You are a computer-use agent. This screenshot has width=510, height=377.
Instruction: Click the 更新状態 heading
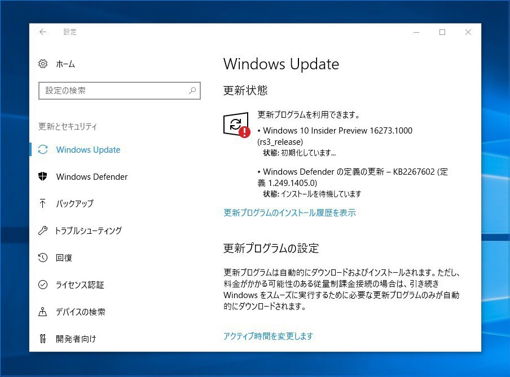(245, 90)
